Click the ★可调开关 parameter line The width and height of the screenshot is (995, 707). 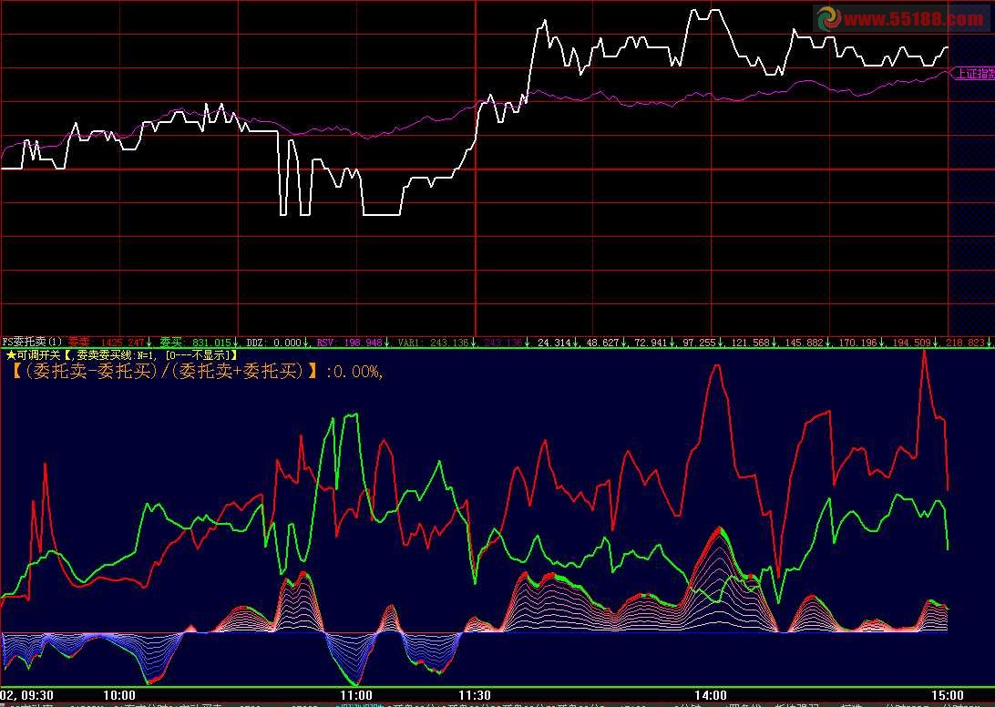121,355
